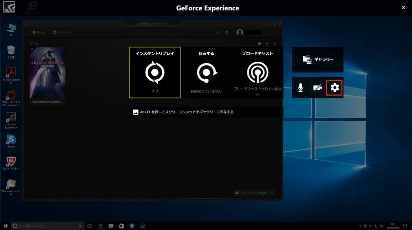Open the ドライバー tab in GeForce window
The height and width of the screenshot is (230, 412).
[x=62, y=32]
